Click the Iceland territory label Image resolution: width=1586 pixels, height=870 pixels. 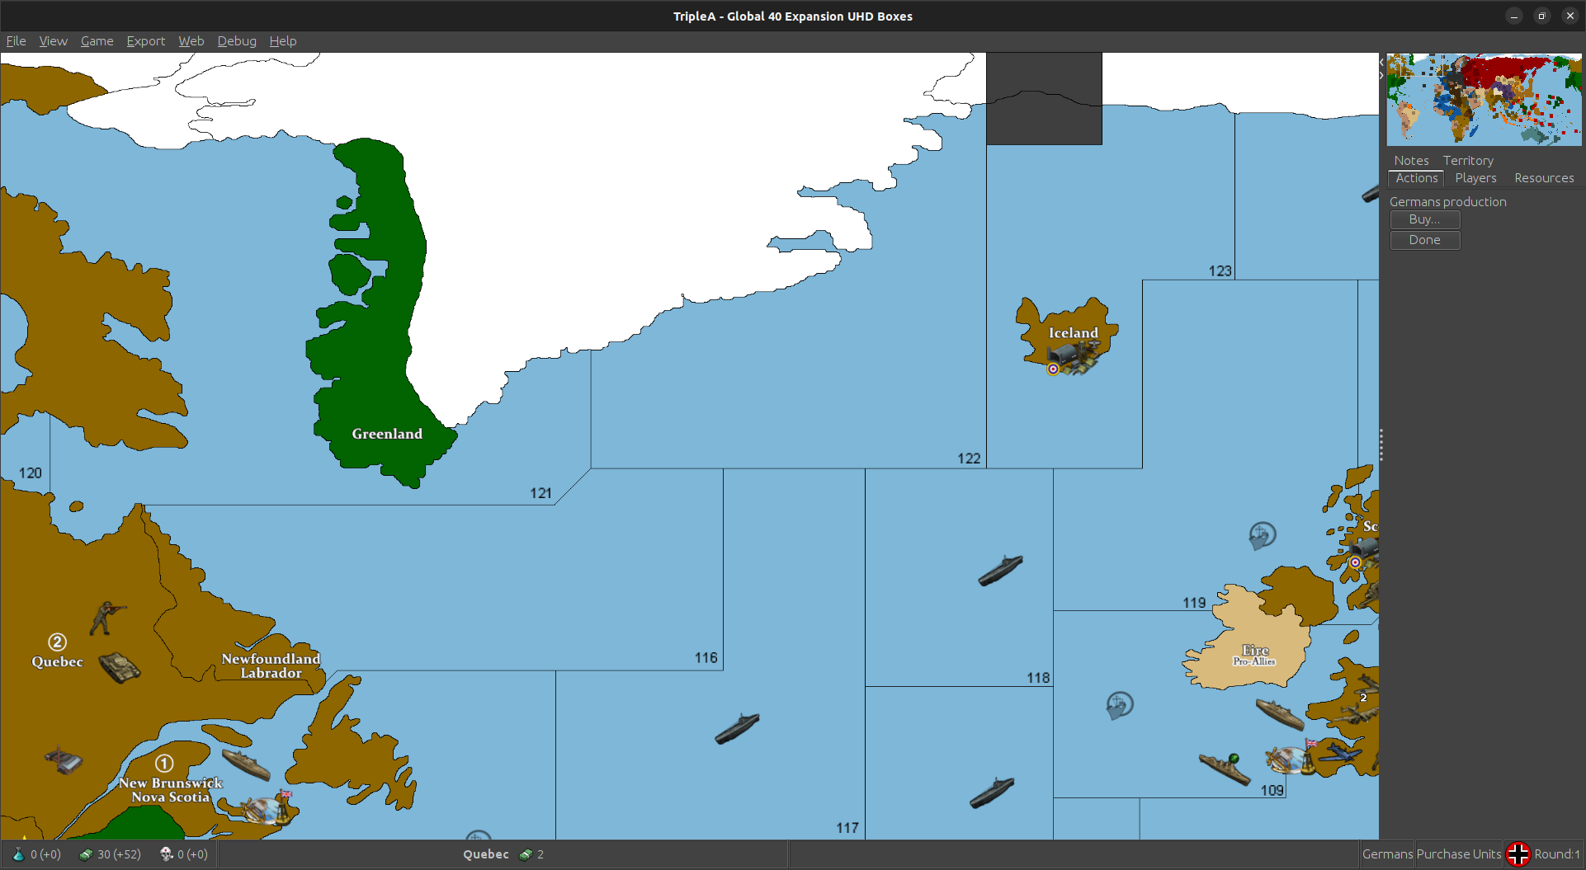click(1074, 333)
